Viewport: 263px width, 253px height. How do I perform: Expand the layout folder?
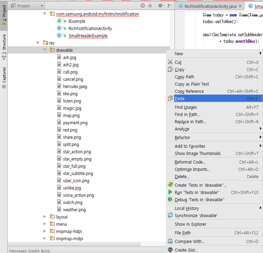(x=45, y=217)
